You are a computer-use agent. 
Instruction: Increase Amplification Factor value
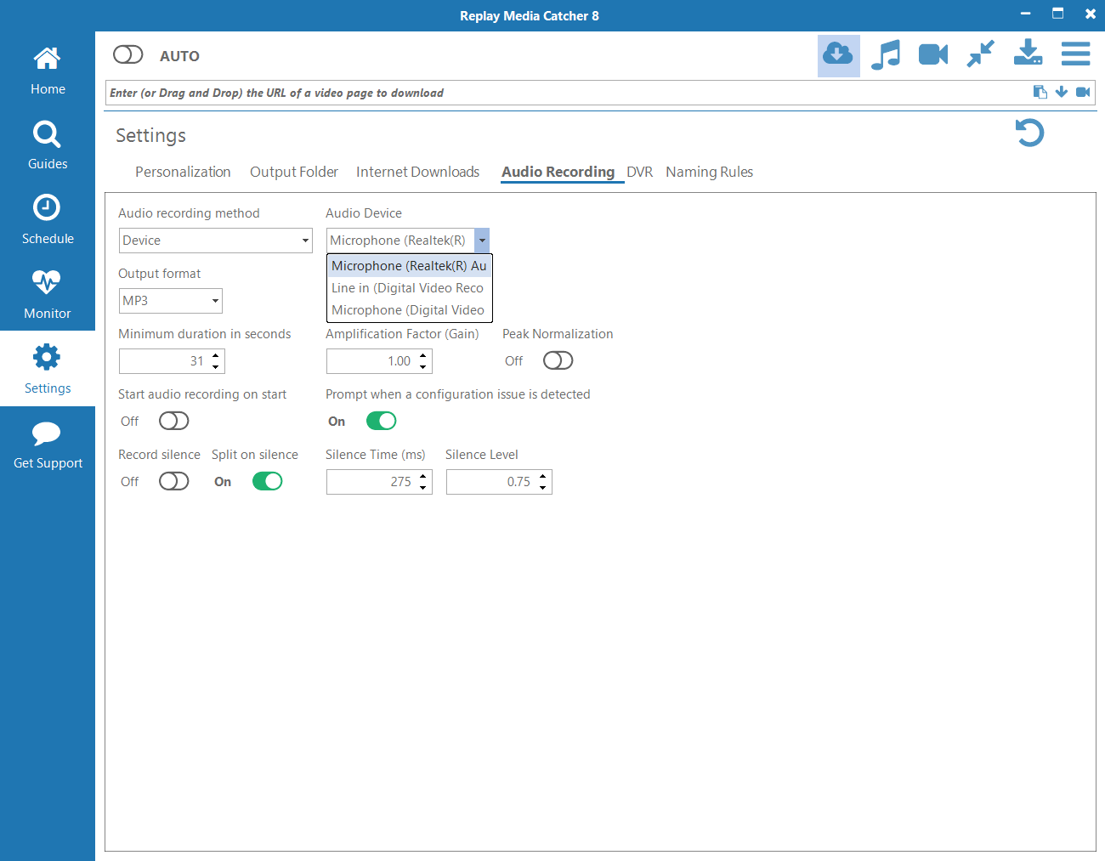(x=423, y=355)
